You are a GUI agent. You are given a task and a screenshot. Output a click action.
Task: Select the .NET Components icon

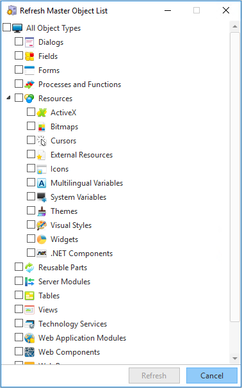pyautogui.click(x=42, y=254)
